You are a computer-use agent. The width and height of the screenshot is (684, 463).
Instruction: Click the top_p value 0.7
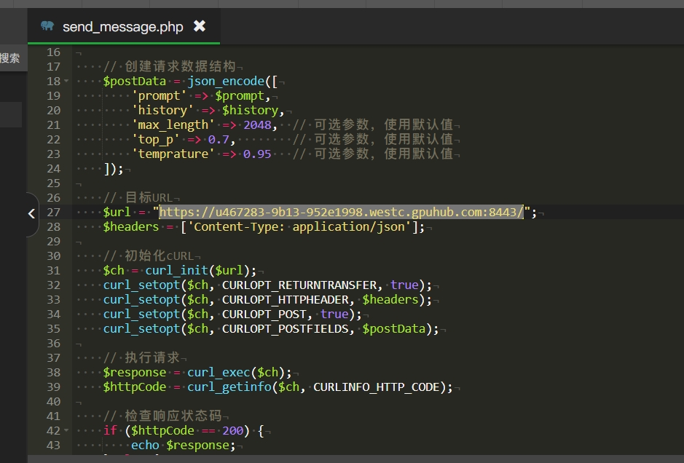(219, 139)
